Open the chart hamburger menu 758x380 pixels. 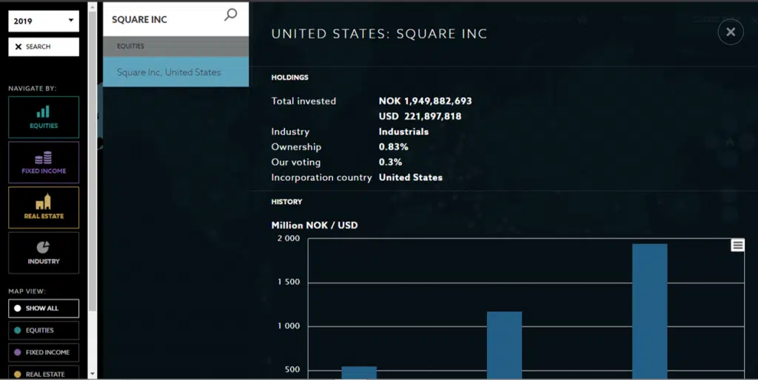click(x=738, y=245)
